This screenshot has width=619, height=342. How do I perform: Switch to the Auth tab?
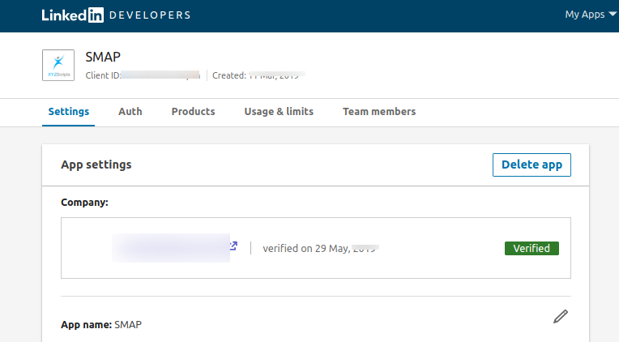130,112
